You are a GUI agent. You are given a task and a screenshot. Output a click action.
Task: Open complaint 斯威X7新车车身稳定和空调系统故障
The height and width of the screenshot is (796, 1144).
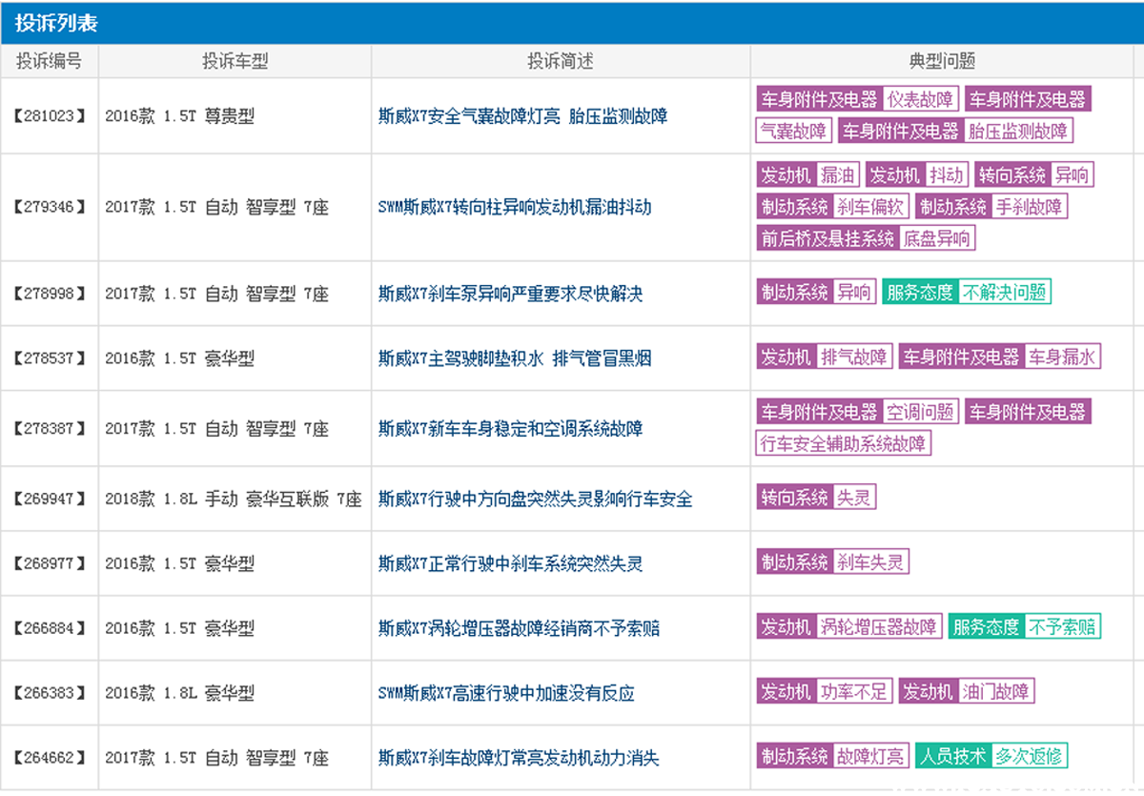point(510,429)
